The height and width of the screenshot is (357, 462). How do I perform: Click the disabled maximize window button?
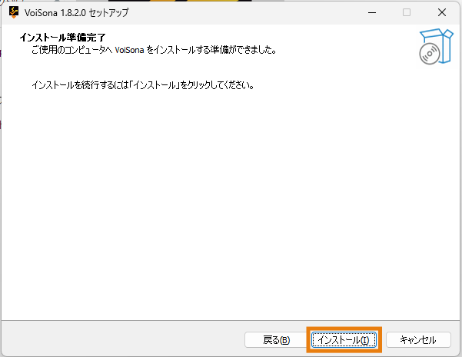pyautogui.click(x=407, y=12)
